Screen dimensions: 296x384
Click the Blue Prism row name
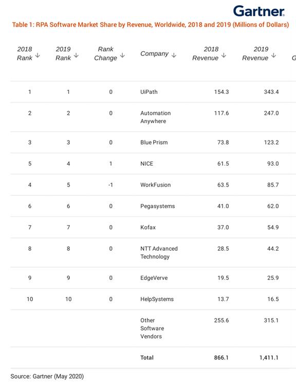click(x=154, y=143)
